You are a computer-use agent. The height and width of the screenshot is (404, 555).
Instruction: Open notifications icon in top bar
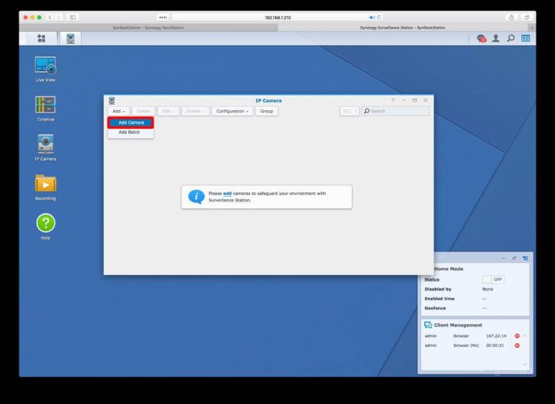(x=482, y=38)
